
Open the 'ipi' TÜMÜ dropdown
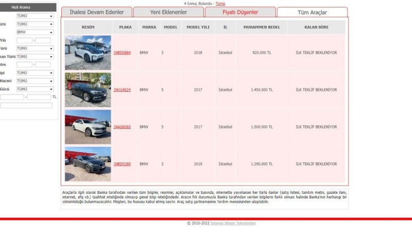(35, 73)
